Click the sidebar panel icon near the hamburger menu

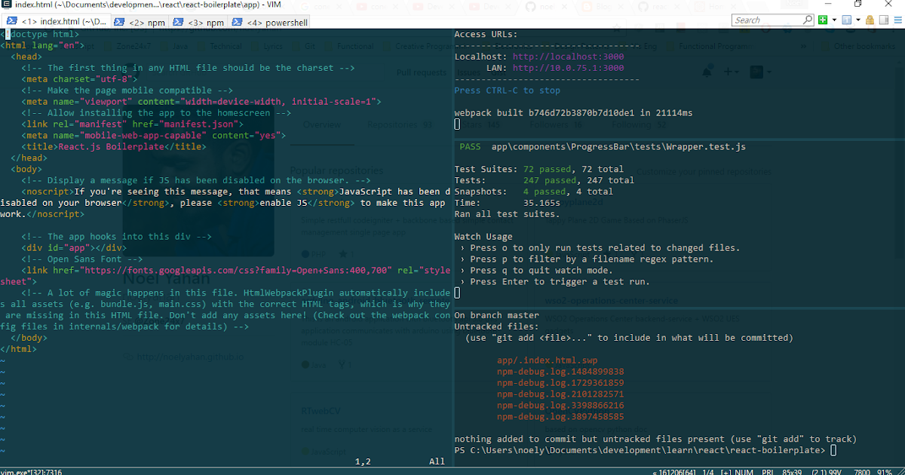pos(885,20)
